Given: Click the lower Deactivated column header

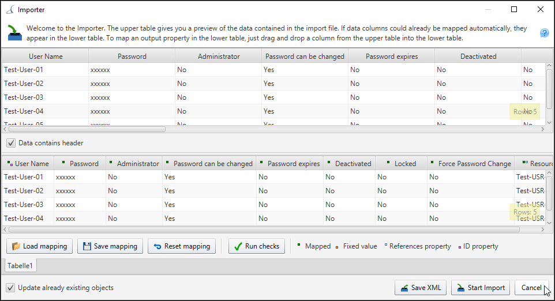Looking at the screenshot, I should tap(350, 163).
